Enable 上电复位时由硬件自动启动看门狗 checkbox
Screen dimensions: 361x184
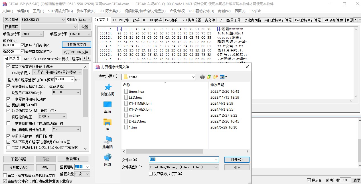(8, 123)
